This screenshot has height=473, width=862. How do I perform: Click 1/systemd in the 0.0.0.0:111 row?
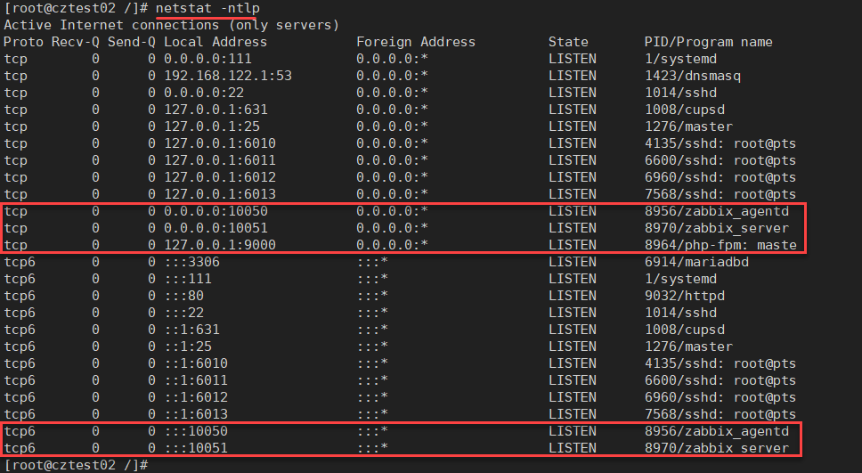tap(680, 59)
